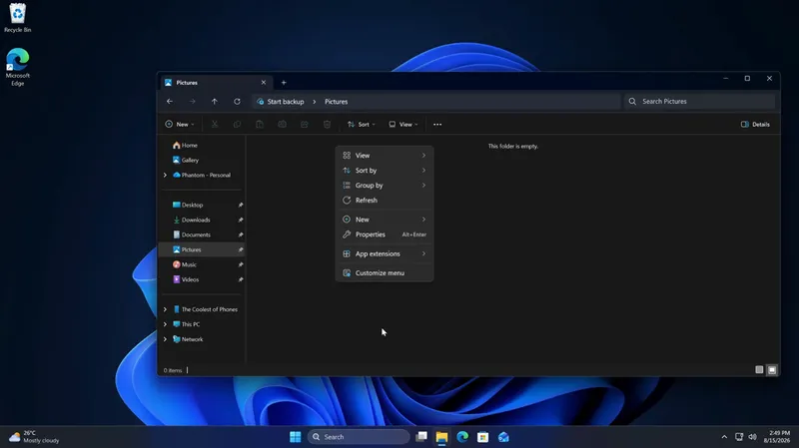The width and height of the screenshot is (799, 448).
Task: Open the Windows Start menu icon
Action: point(295,437)
